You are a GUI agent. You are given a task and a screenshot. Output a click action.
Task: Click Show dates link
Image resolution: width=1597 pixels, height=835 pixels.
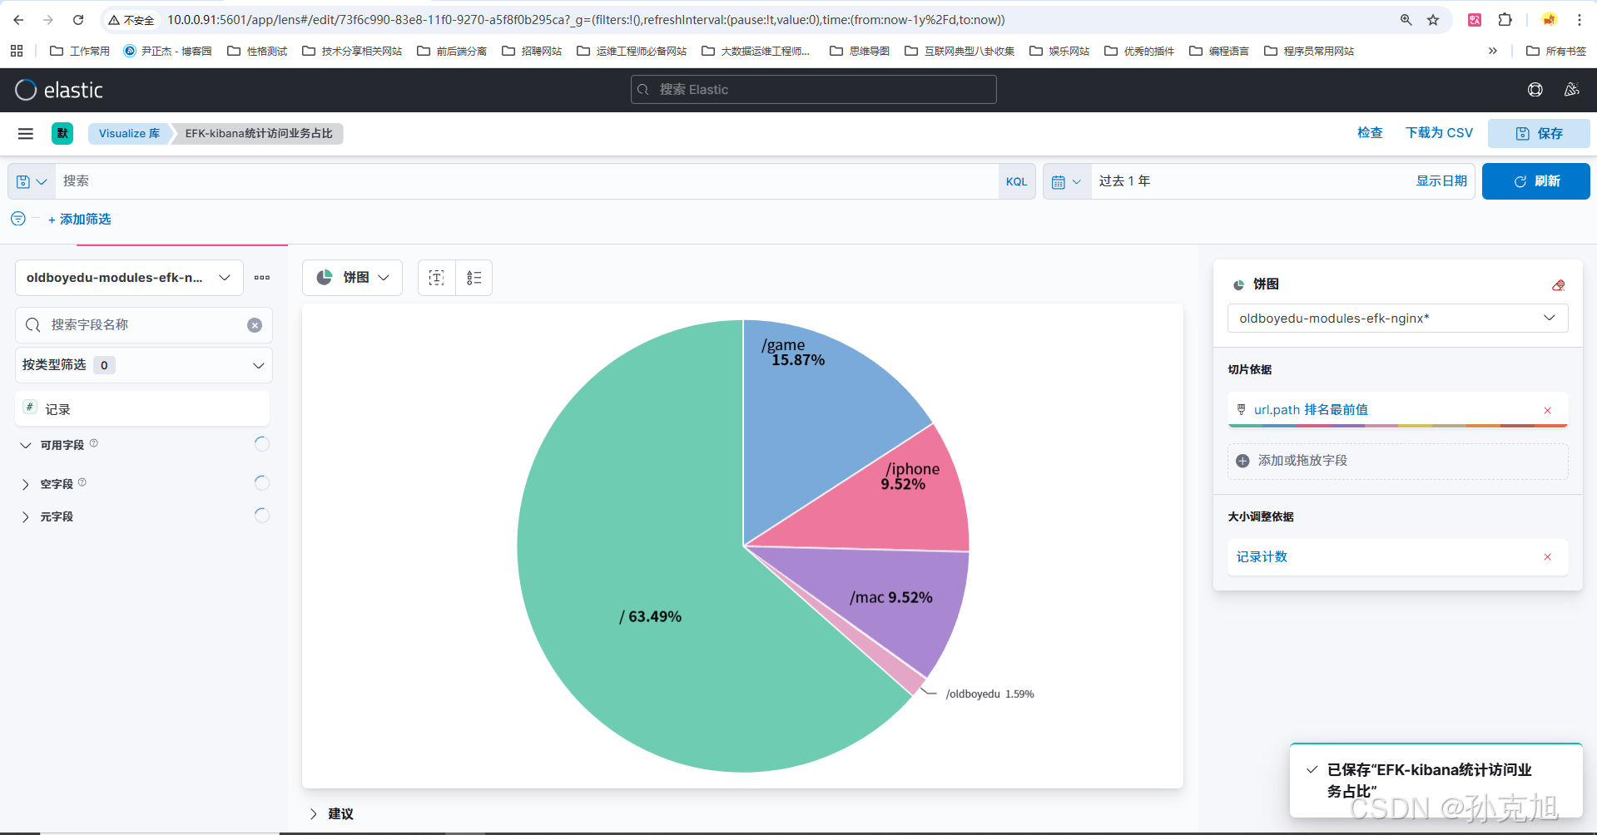click(1441, 181)
